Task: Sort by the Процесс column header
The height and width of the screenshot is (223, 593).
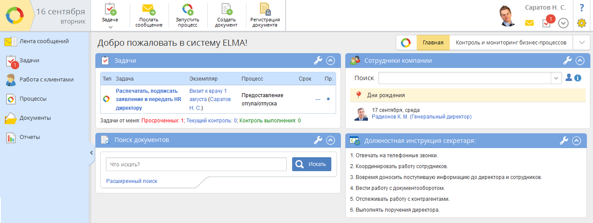Action: click(253, 79)
